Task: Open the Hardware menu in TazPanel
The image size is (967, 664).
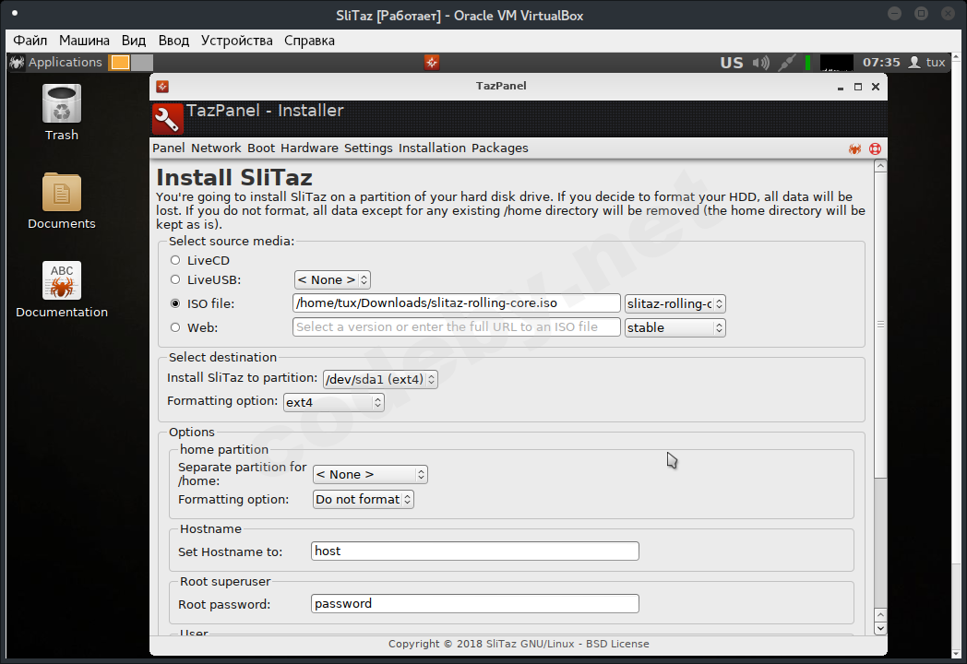Action: [x=309, y=148]
